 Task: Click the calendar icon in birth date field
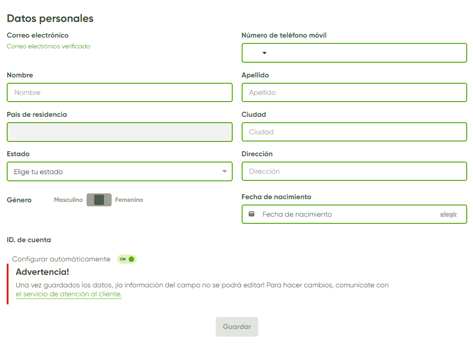tap(252, 214)
